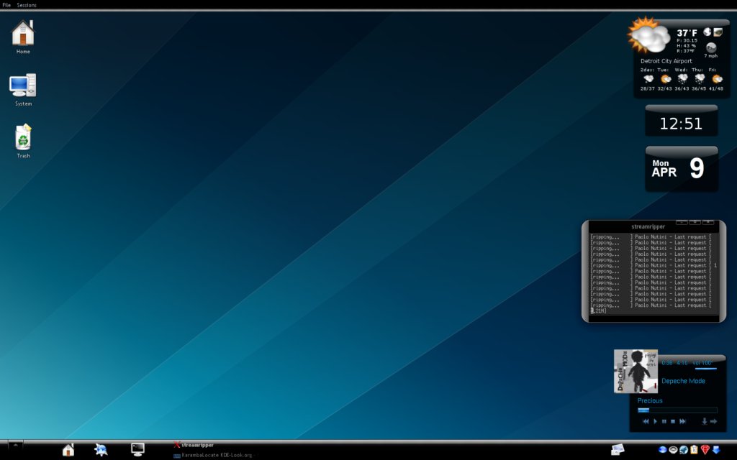Stop playback in music player
Viewport: 737px width, 460px height.
pyautogui.click(x=673, y=421)
